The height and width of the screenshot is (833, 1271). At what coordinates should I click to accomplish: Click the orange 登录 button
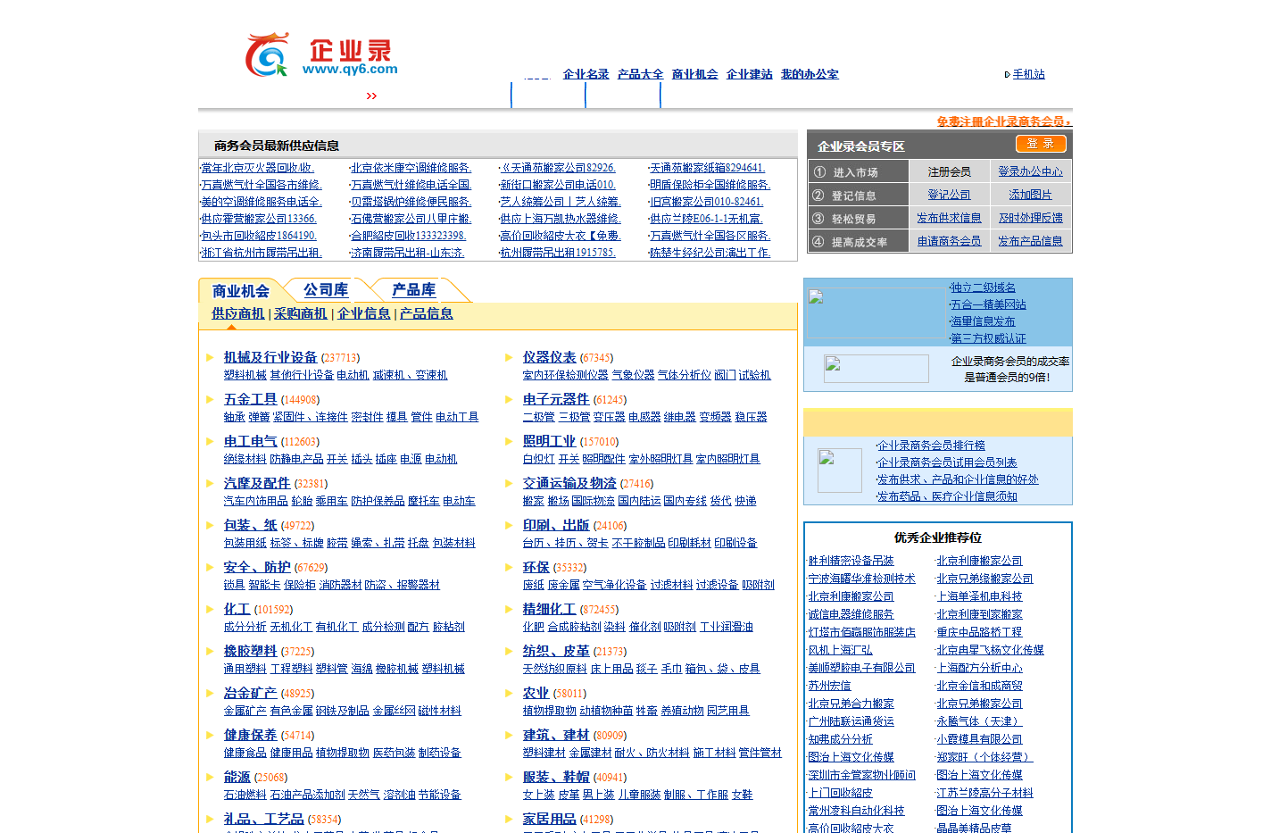[x=1041, y=144]
